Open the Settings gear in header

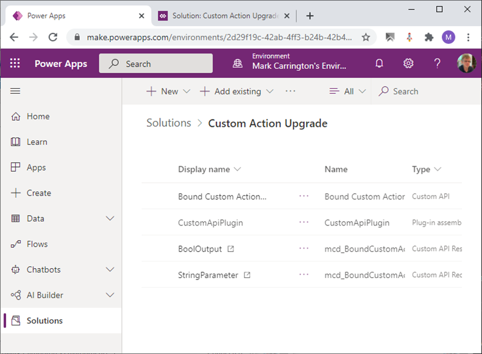[x=408, y=63]
